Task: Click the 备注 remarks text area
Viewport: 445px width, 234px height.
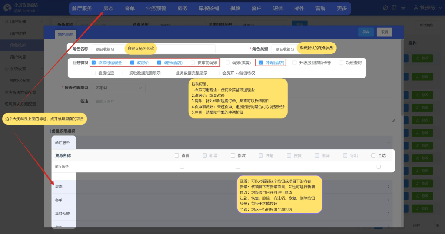Action: [243, 109]
